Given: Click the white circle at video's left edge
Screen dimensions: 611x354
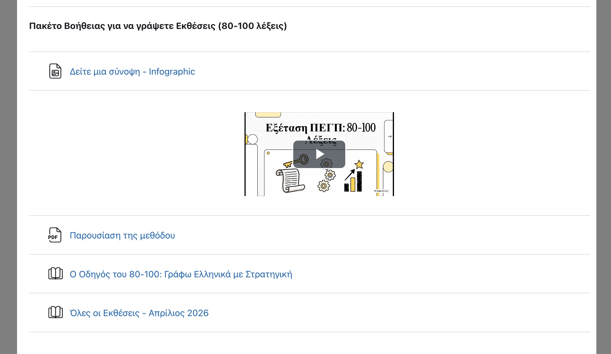Looking at the screenshot, I should pos(253,139).
